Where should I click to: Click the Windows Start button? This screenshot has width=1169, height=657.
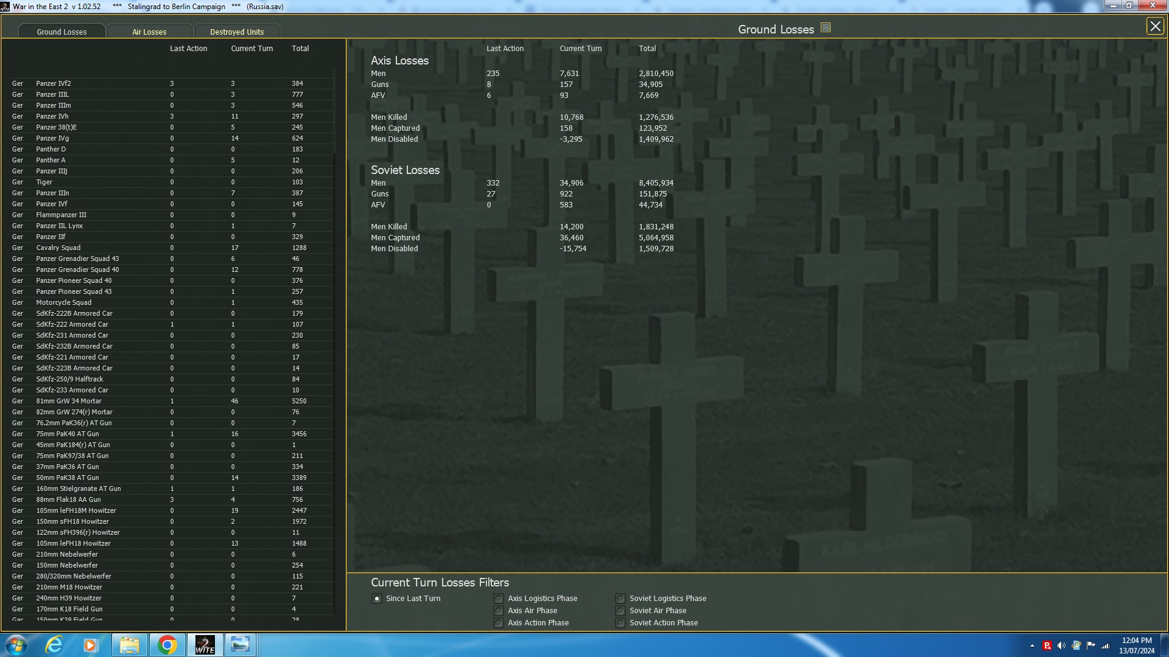pos(16,645)
